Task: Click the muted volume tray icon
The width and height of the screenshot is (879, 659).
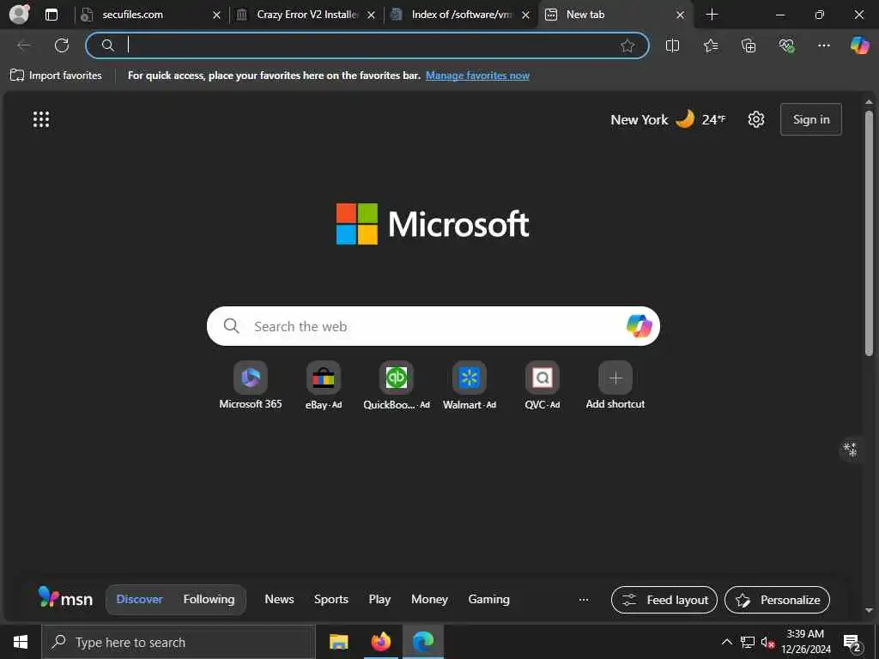Action: [x=767, y=642]
